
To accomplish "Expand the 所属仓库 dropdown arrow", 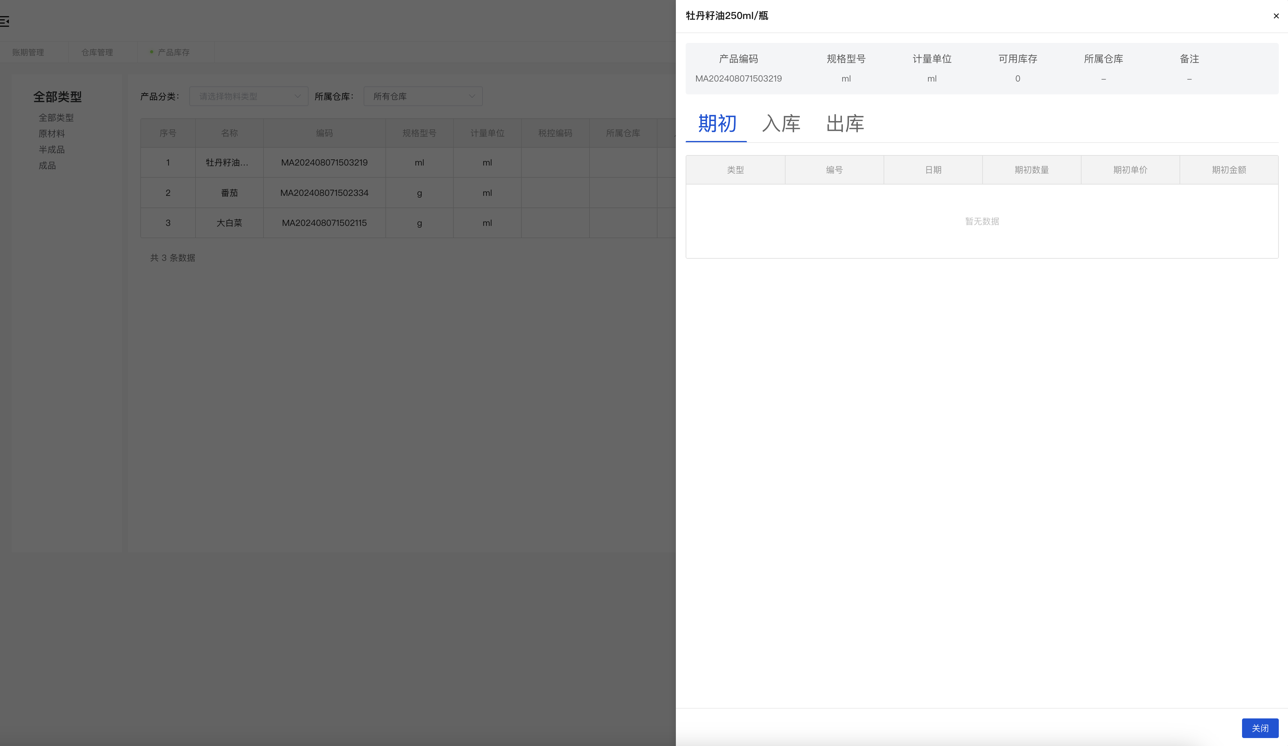I will click(x=471, y=96).
